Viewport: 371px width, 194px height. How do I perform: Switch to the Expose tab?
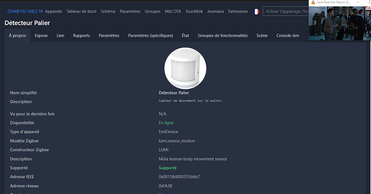point(41,35)
